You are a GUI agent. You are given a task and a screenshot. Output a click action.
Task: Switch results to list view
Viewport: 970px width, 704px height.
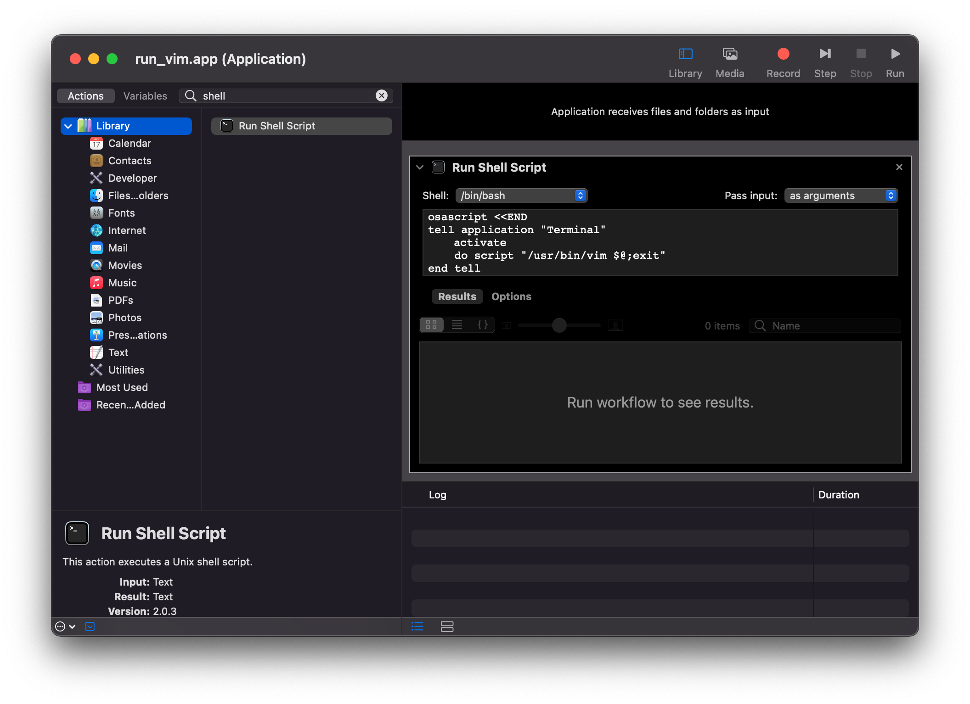tap(457, 325)
